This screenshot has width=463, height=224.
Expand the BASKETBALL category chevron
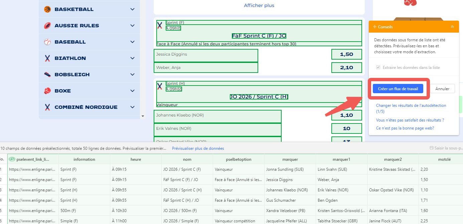tap(132, 9)
